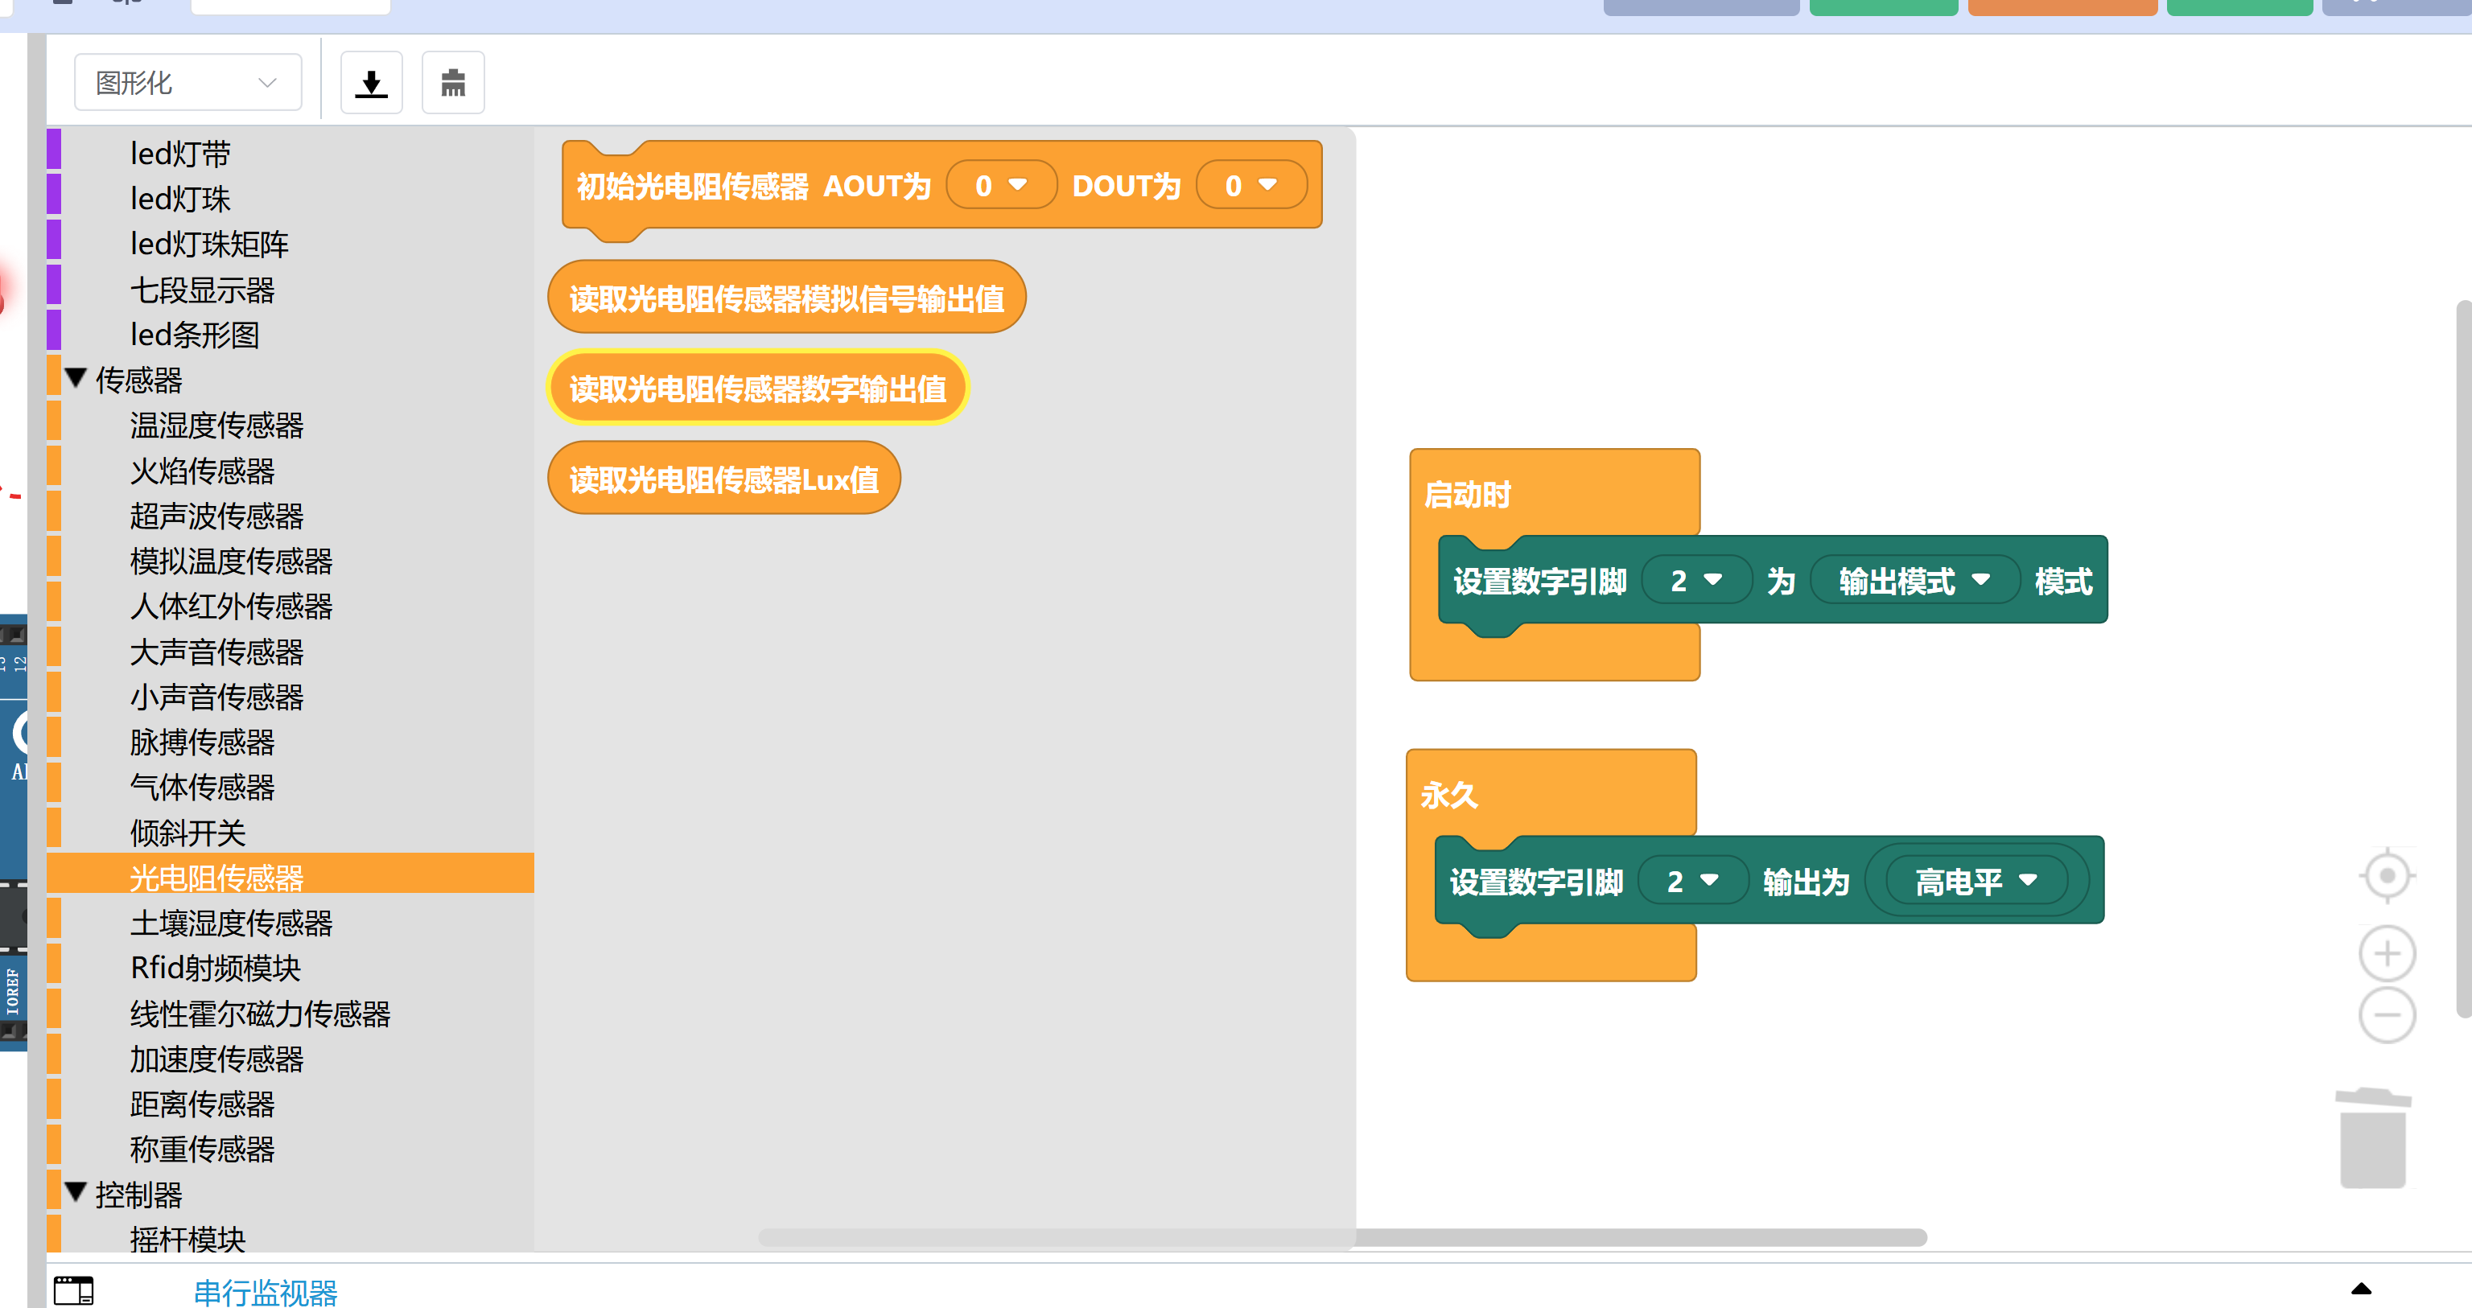Click the serial monitor window icon
Viewport: 2472px width, 1308px height.
coord(74,1289)
